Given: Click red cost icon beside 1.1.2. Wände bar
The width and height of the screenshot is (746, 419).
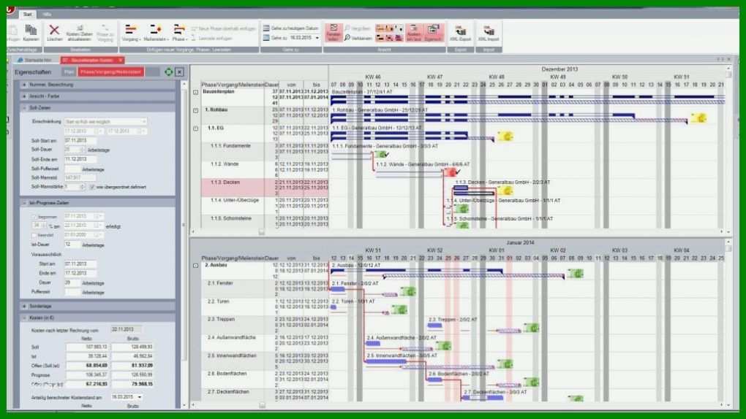Looking at the screenshot, I should pos(449,172).
